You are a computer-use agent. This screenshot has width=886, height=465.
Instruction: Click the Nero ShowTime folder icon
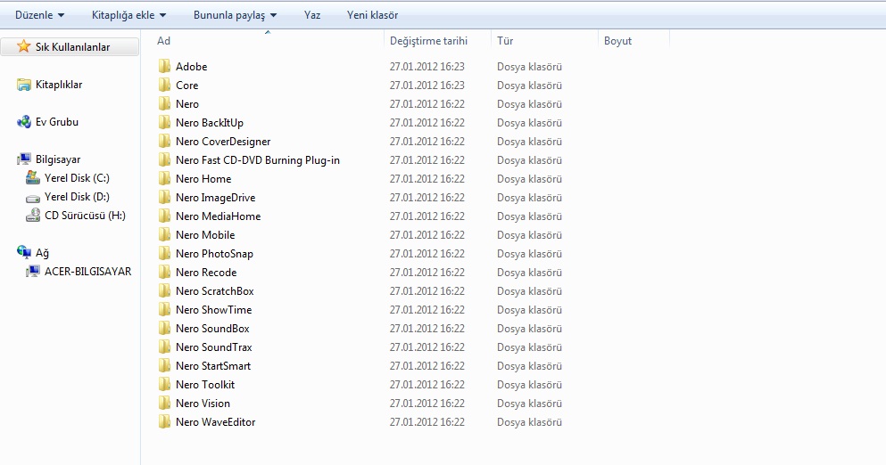pos(164,309)
